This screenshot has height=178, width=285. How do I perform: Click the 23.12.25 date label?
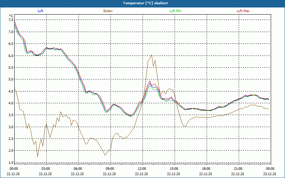click(x=270, y=174)
